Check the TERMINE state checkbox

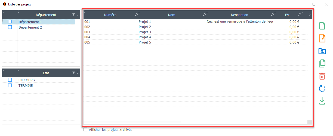(10, 85)
